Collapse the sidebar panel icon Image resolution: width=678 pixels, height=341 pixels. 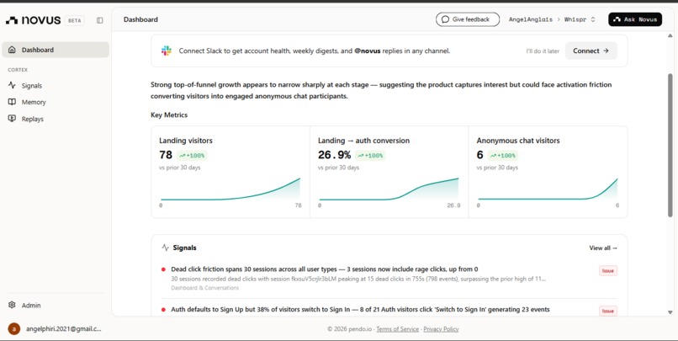tap(100, 20)
